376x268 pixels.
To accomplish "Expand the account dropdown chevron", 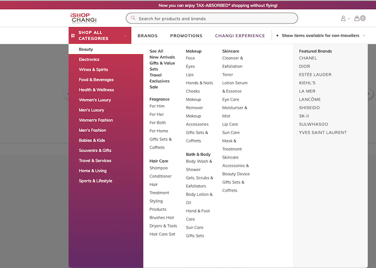I will click(349, 19).
